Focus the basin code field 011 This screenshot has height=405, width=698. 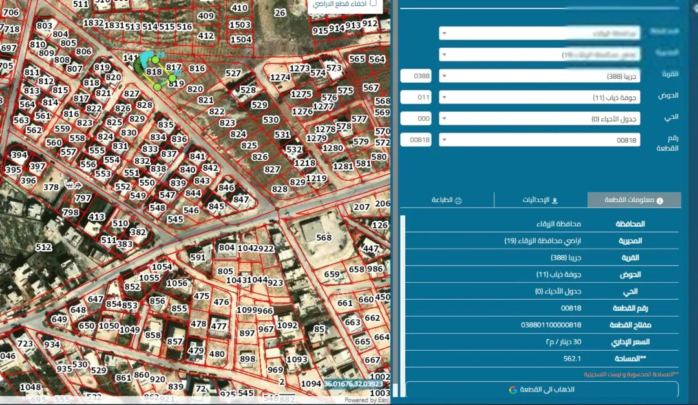[x=416, y=98]
